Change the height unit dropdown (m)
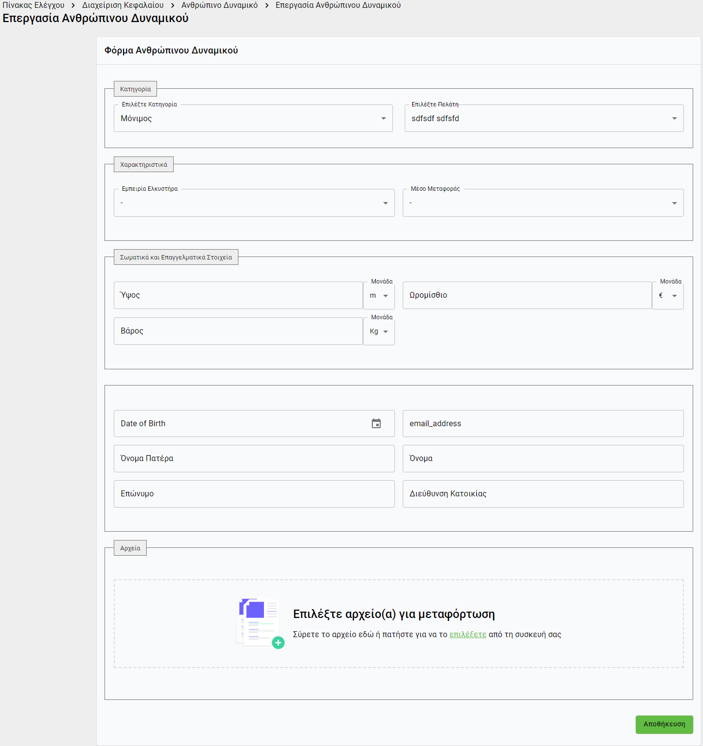The image size is (703, 746). pos(379,296)
